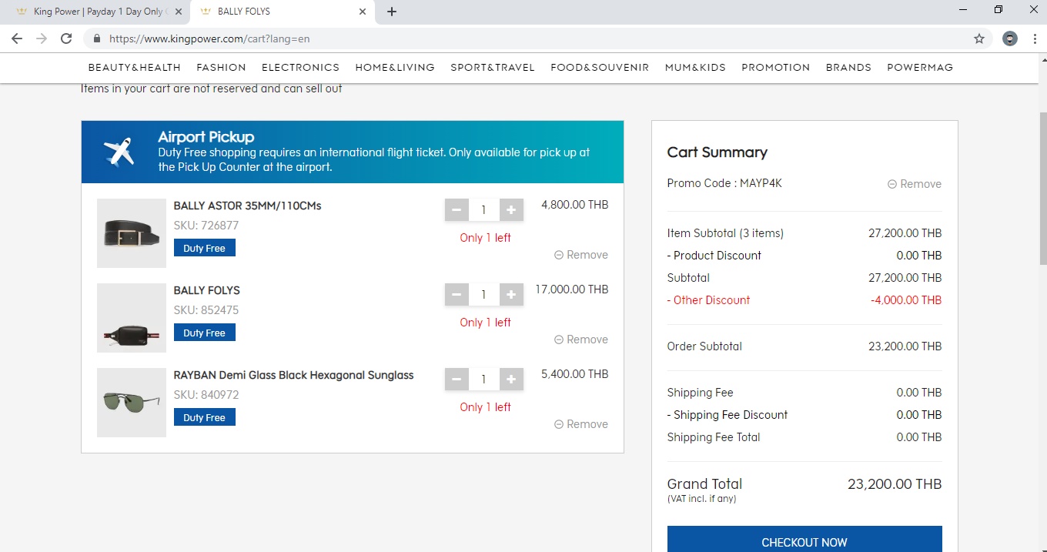Open the Chrome profile avatar icon
1047x552 pixels.
(x=1010, y=38)
